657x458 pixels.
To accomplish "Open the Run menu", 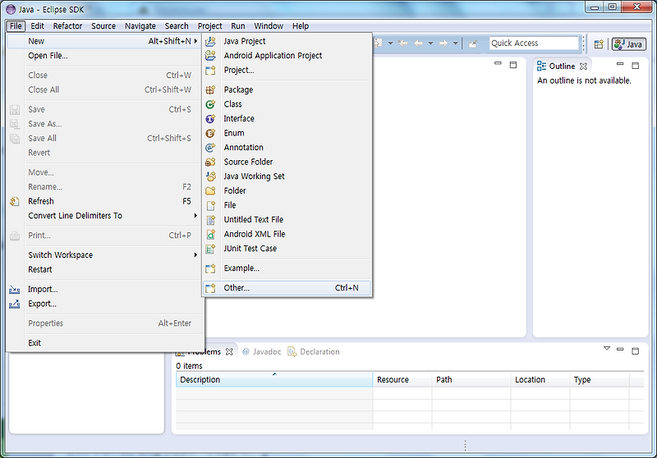I will click(238, 26).
